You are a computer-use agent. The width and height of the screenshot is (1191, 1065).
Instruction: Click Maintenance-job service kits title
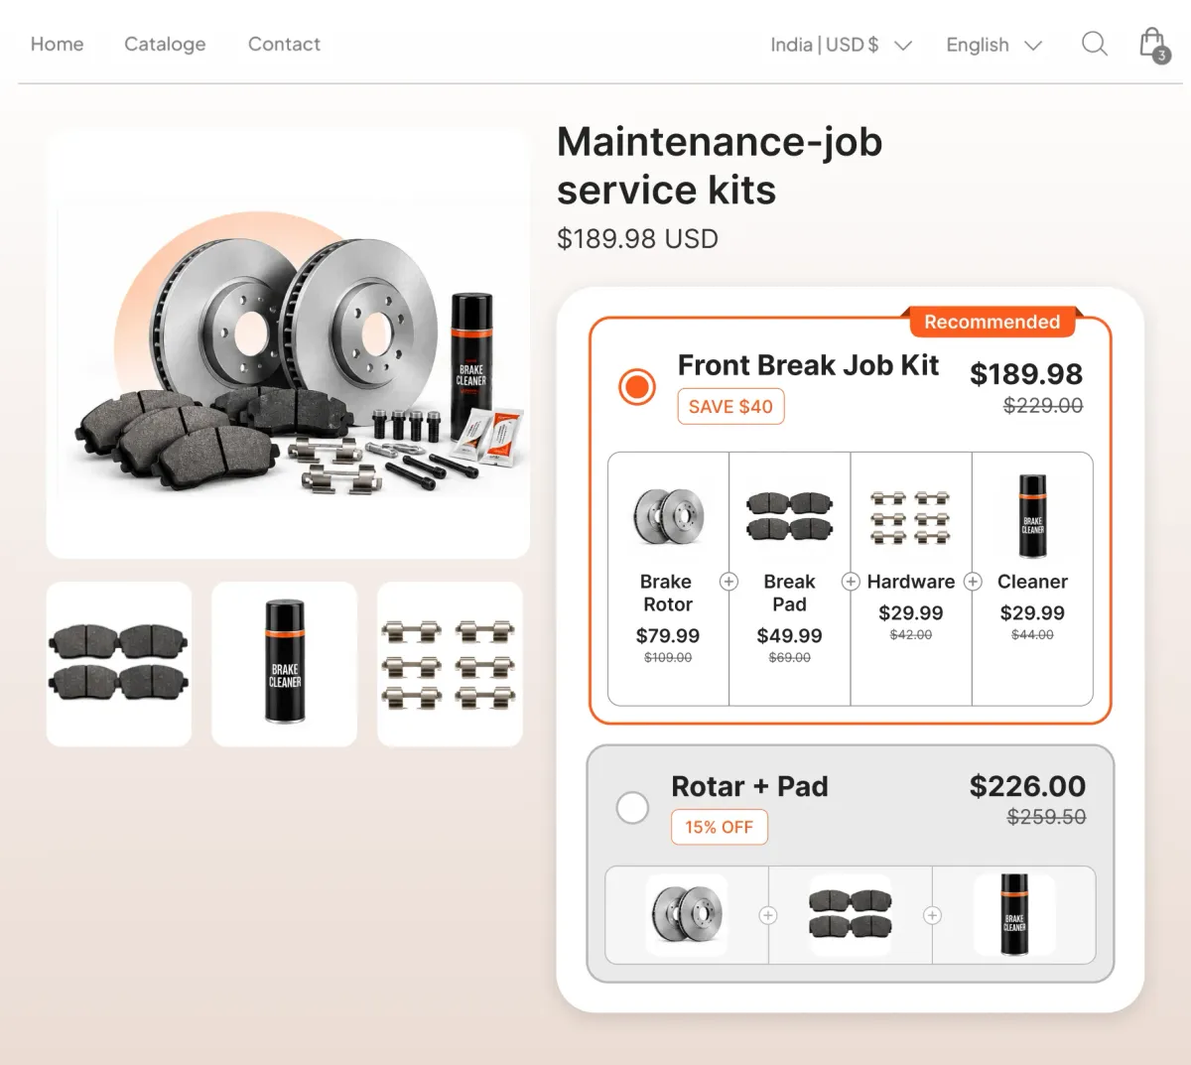720,166
